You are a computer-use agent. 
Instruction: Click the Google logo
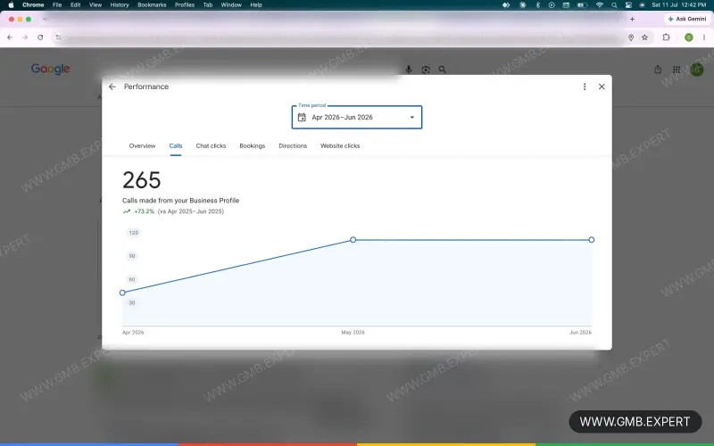tap(51, 70)
